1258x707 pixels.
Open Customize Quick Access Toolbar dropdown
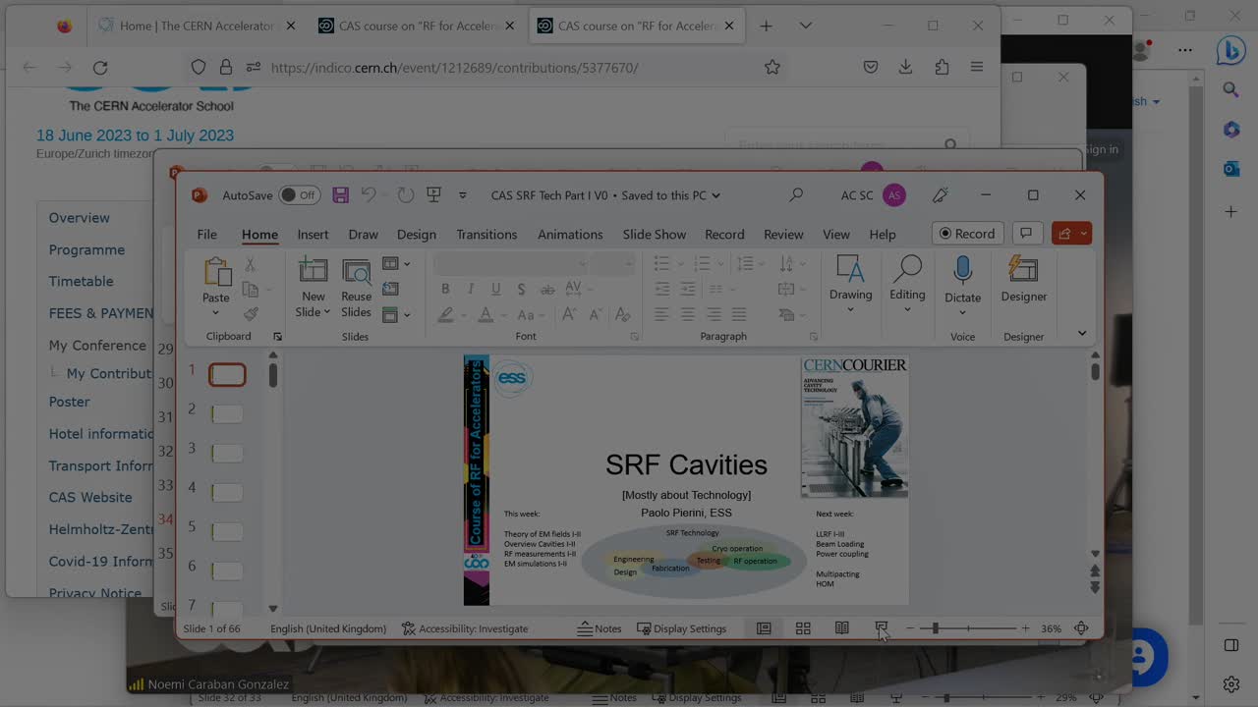coord(463,195)
